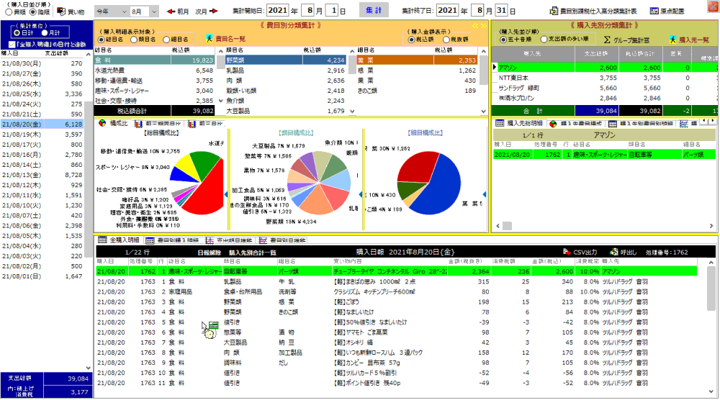Open グループ集計窓 sigma icon
Viewport: 720px width, 400px height.
click(629, 39)
